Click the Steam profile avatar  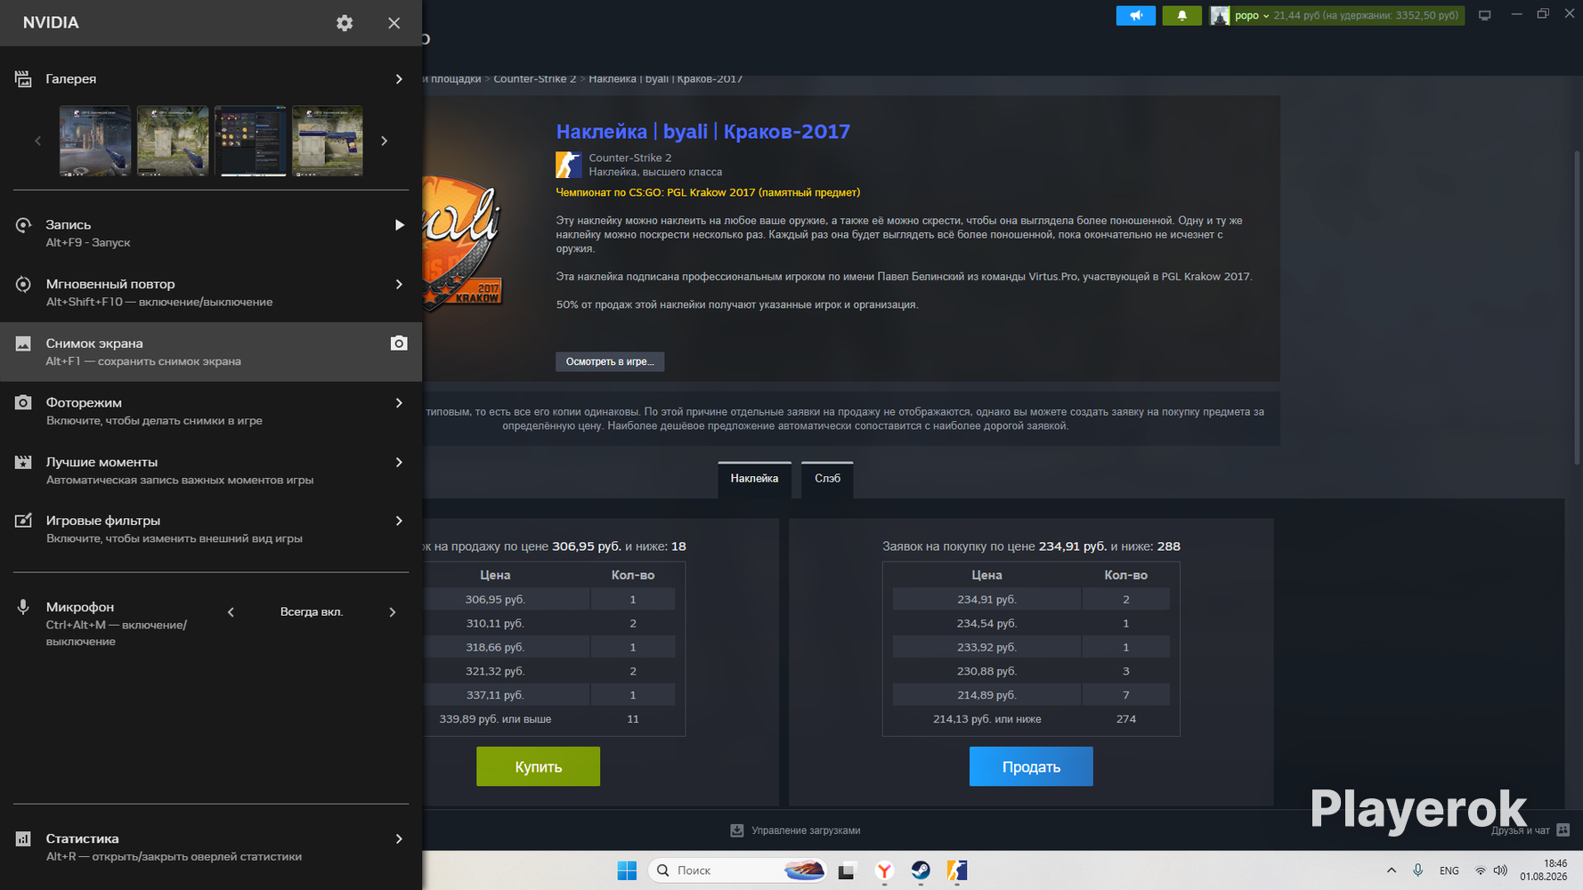click(x=1220, y=15)
